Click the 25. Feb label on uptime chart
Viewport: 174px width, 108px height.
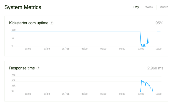(66, 49)
